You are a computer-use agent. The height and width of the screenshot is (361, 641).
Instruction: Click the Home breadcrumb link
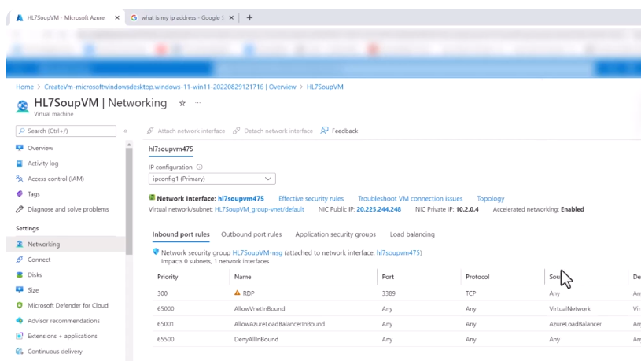(25, 87)
